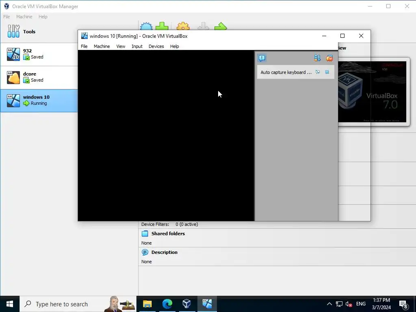
Task: Click the New machine toolbar icon in Manager
Action: pos(146,26)
